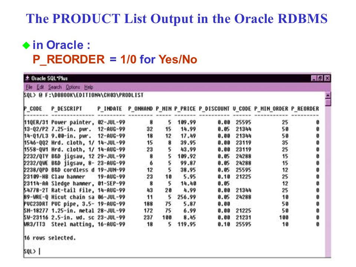
Task: Click the 'Claw hammer' description
Action: point(68,177)
